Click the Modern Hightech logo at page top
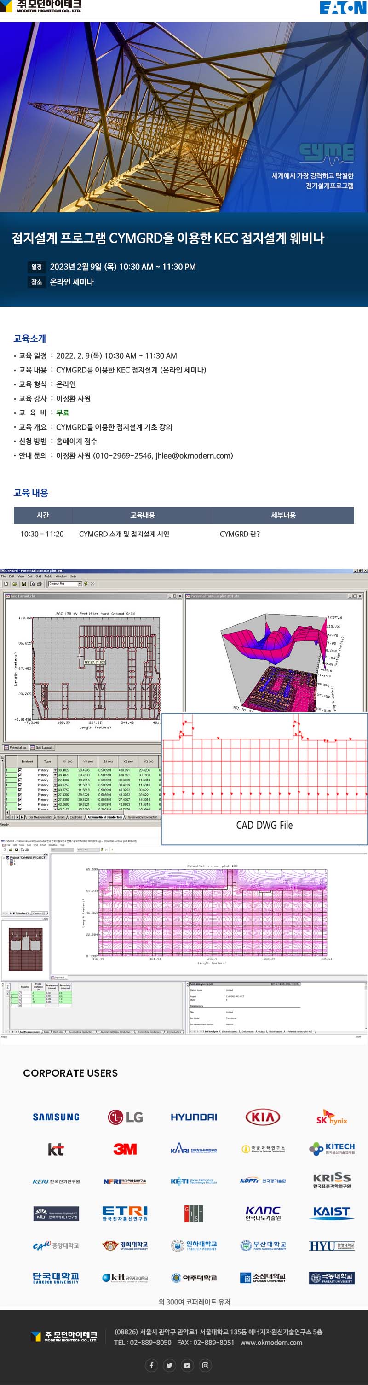The height and width of the screenshot is (1385, 368). pos(41,6)
